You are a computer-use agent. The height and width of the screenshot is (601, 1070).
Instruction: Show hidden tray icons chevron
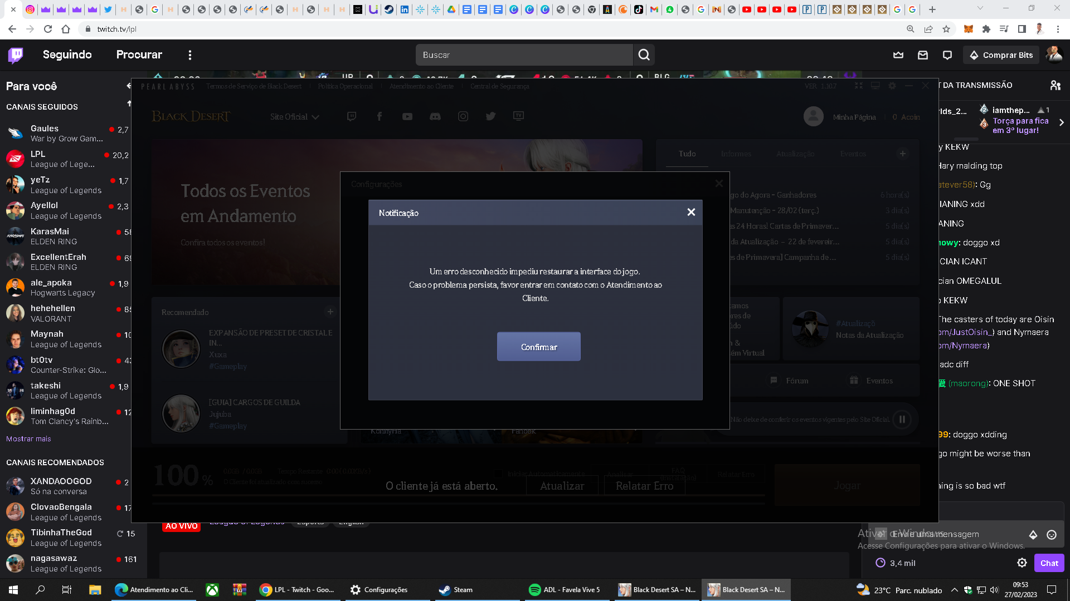954,590
